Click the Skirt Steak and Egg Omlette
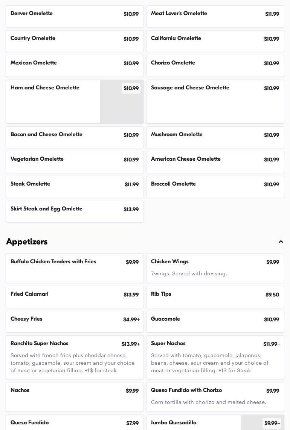290x430 pixels. pos(75,211)
